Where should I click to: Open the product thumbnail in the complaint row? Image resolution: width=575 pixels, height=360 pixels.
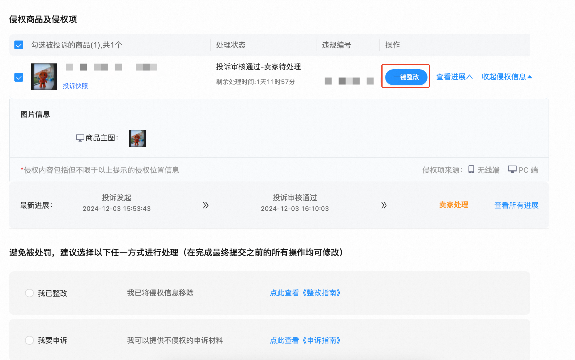(x=44, y=77)
